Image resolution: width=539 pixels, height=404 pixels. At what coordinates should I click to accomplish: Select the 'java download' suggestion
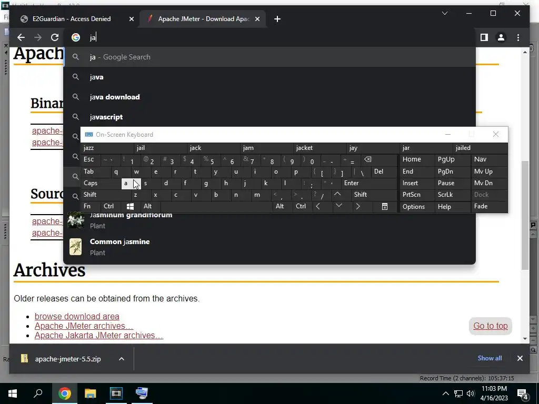click(x=269, y=97)
